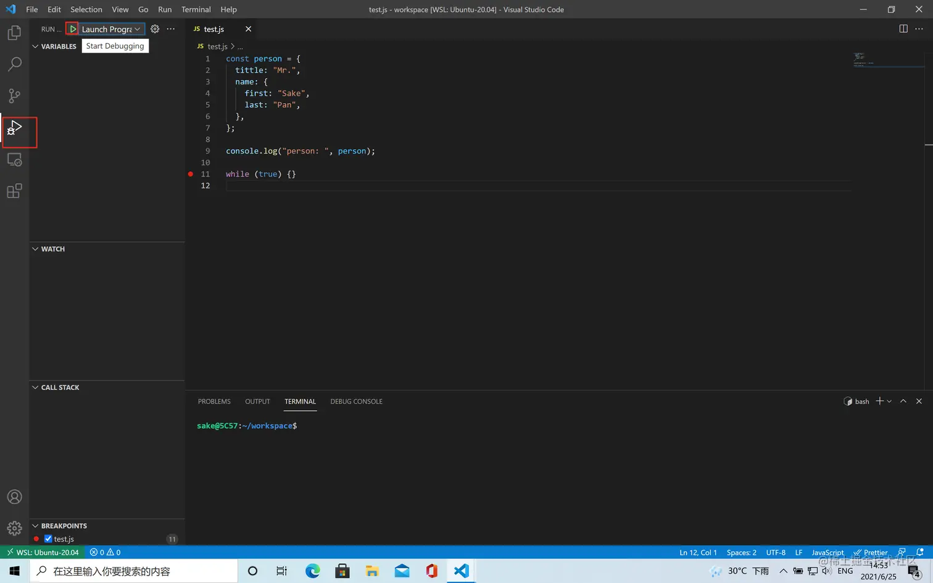Select the TERMINAL panel tab
The height and width of the screenshot is (583, 933).
(x=300, y=401)
